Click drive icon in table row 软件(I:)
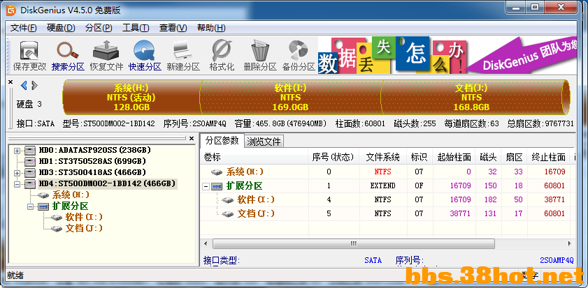 (228, 200)
